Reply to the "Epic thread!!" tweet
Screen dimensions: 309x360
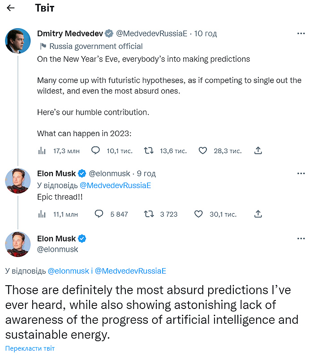pyautogui.click(x=99, y=214)
